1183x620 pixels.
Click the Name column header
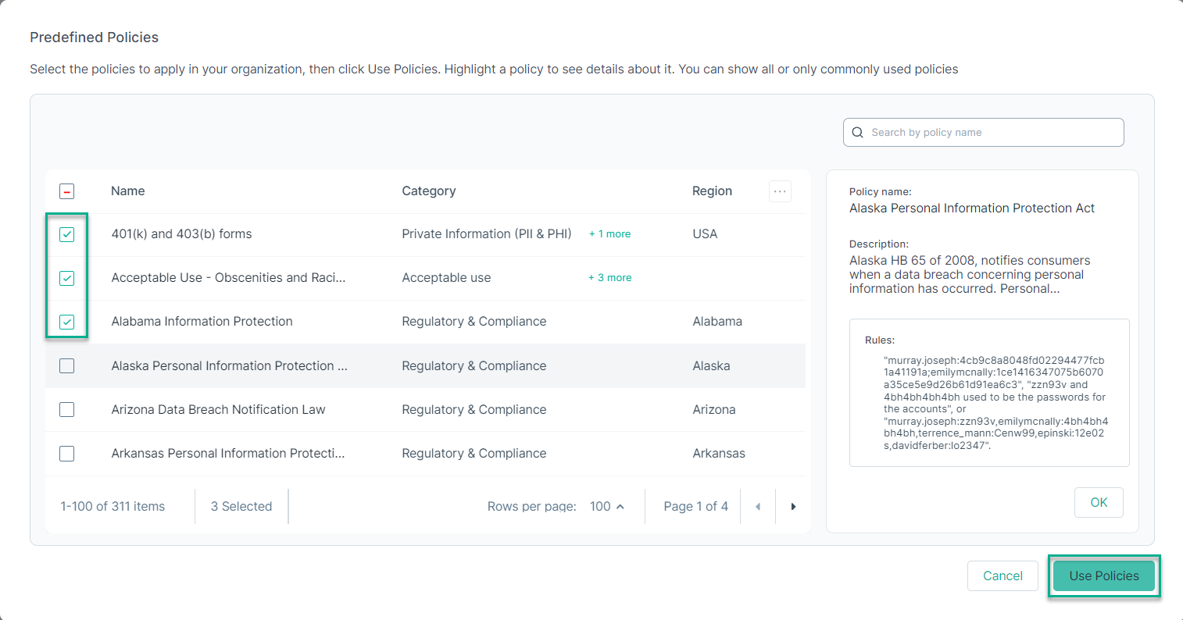click(x=127, y=191)
